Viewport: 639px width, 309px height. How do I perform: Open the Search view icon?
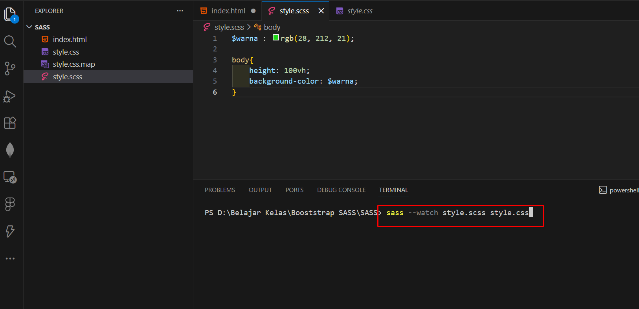10,41
